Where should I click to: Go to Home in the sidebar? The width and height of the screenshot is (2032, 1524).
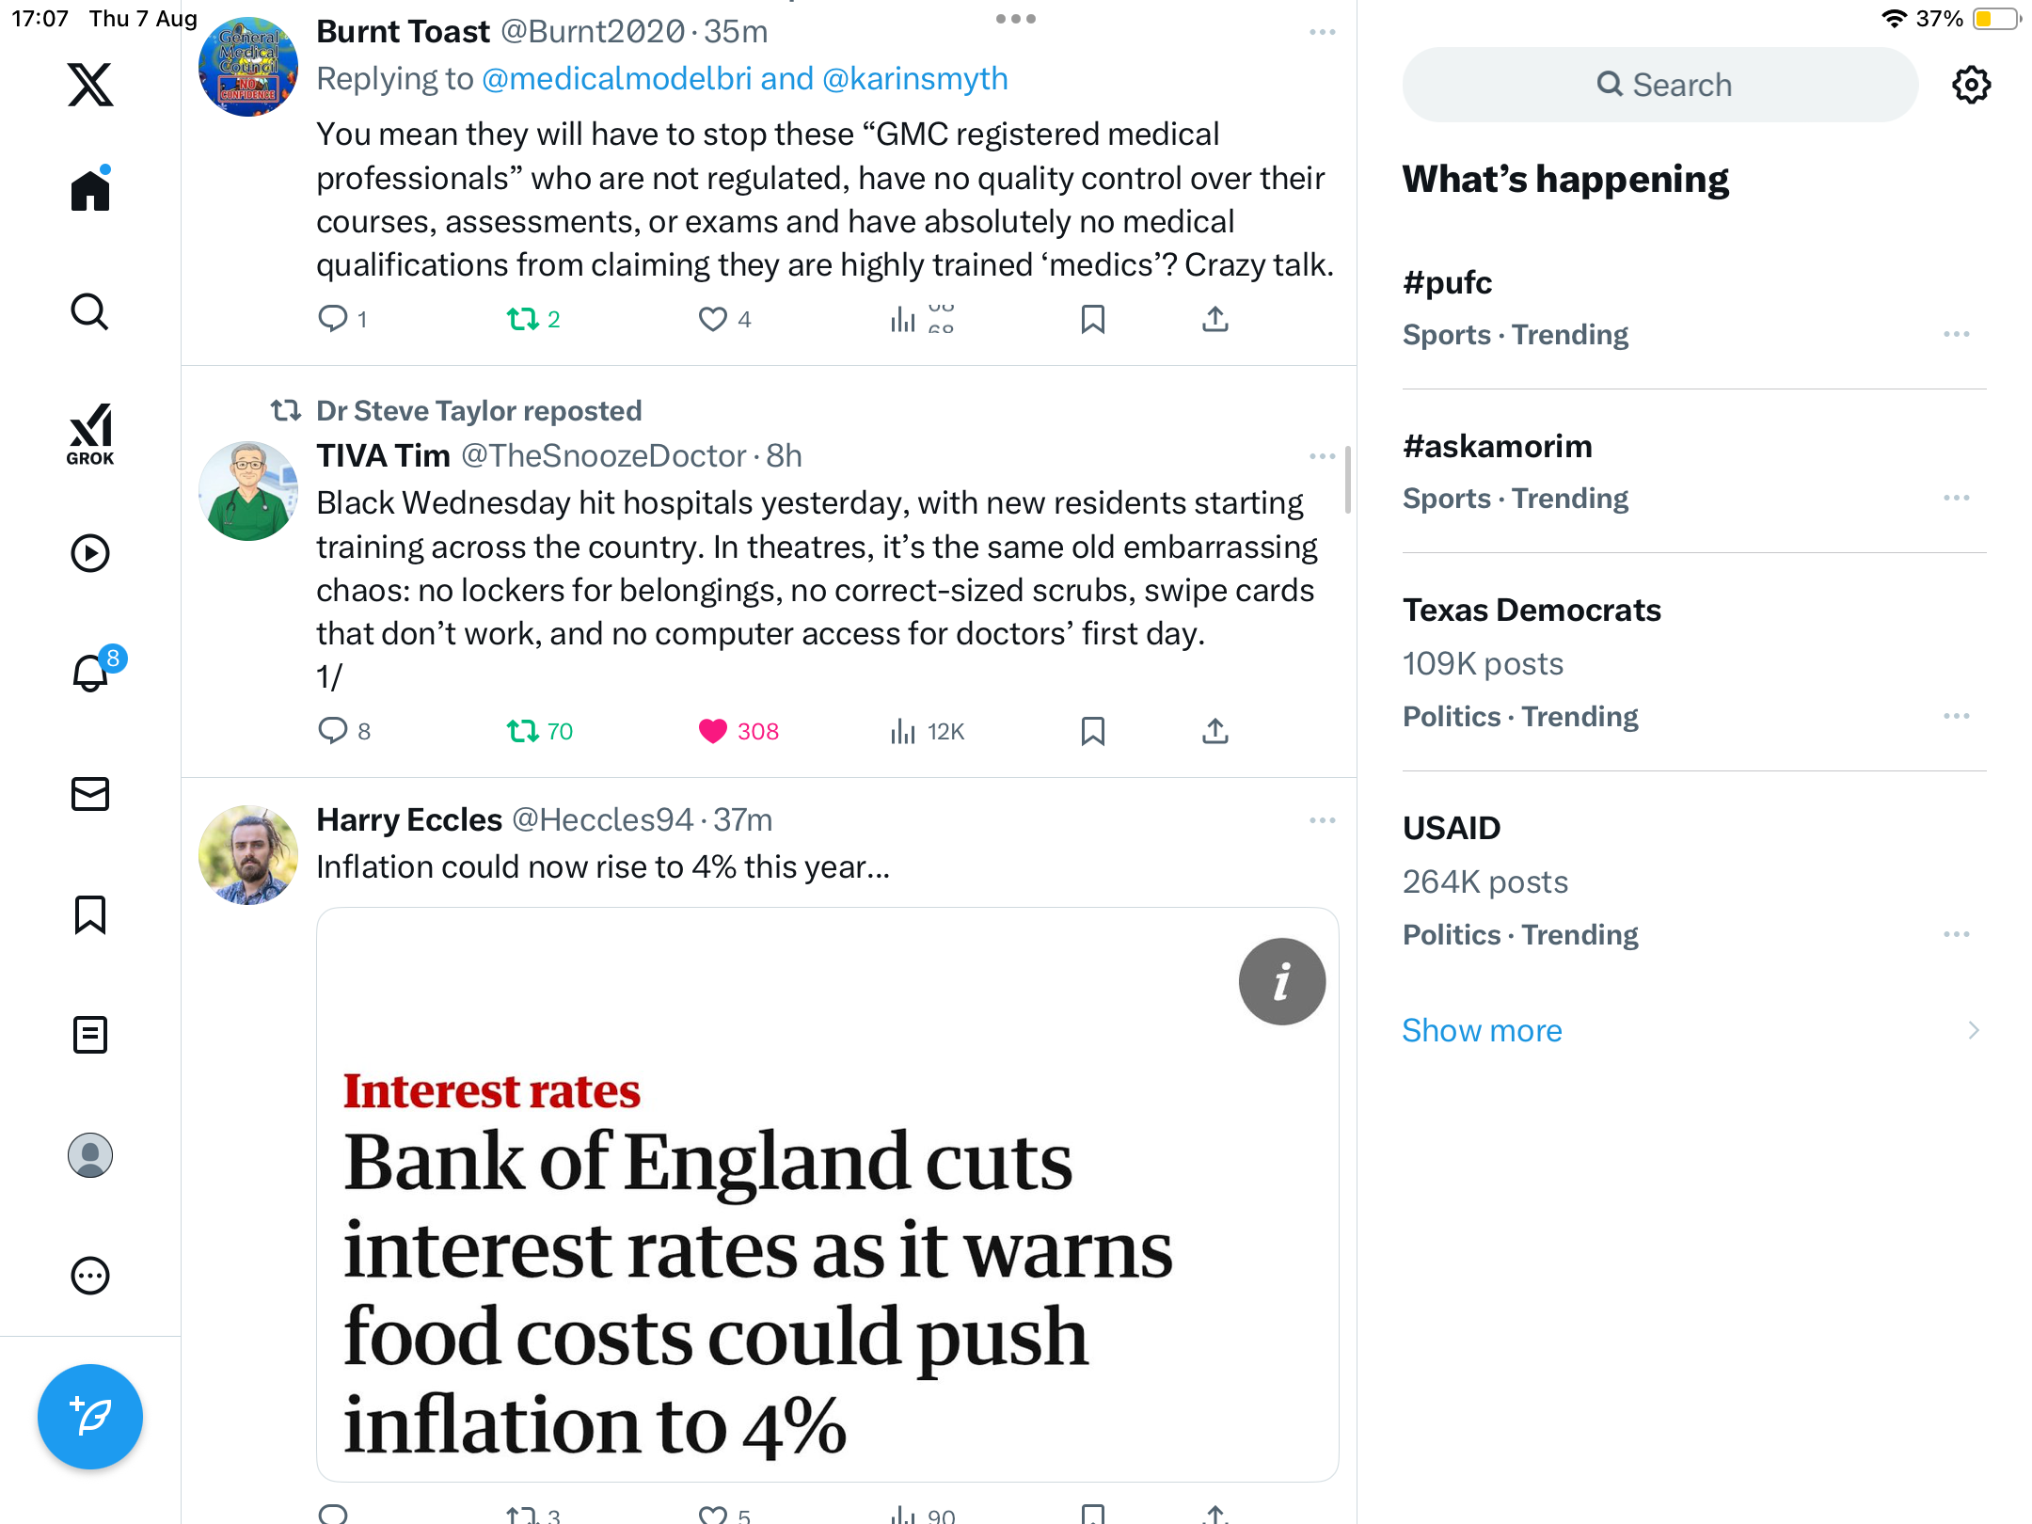click(x=90, y=191)
